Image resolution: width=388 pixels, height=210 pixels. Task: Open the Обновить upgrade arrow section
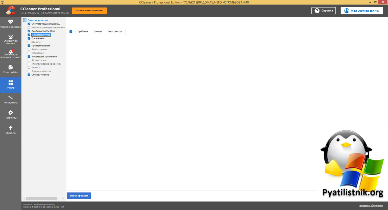[x=11, y=130]
